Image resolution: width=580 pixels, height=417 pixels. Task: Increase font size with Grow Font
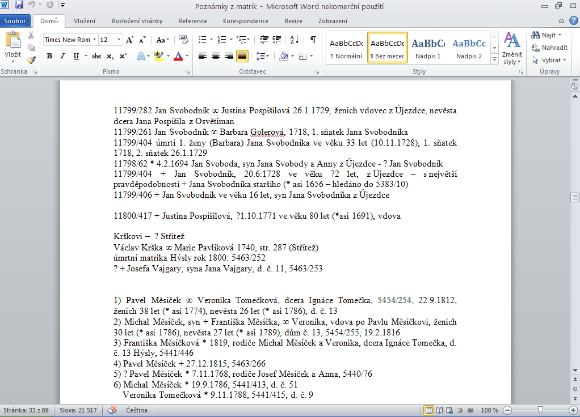coord(130,40)
